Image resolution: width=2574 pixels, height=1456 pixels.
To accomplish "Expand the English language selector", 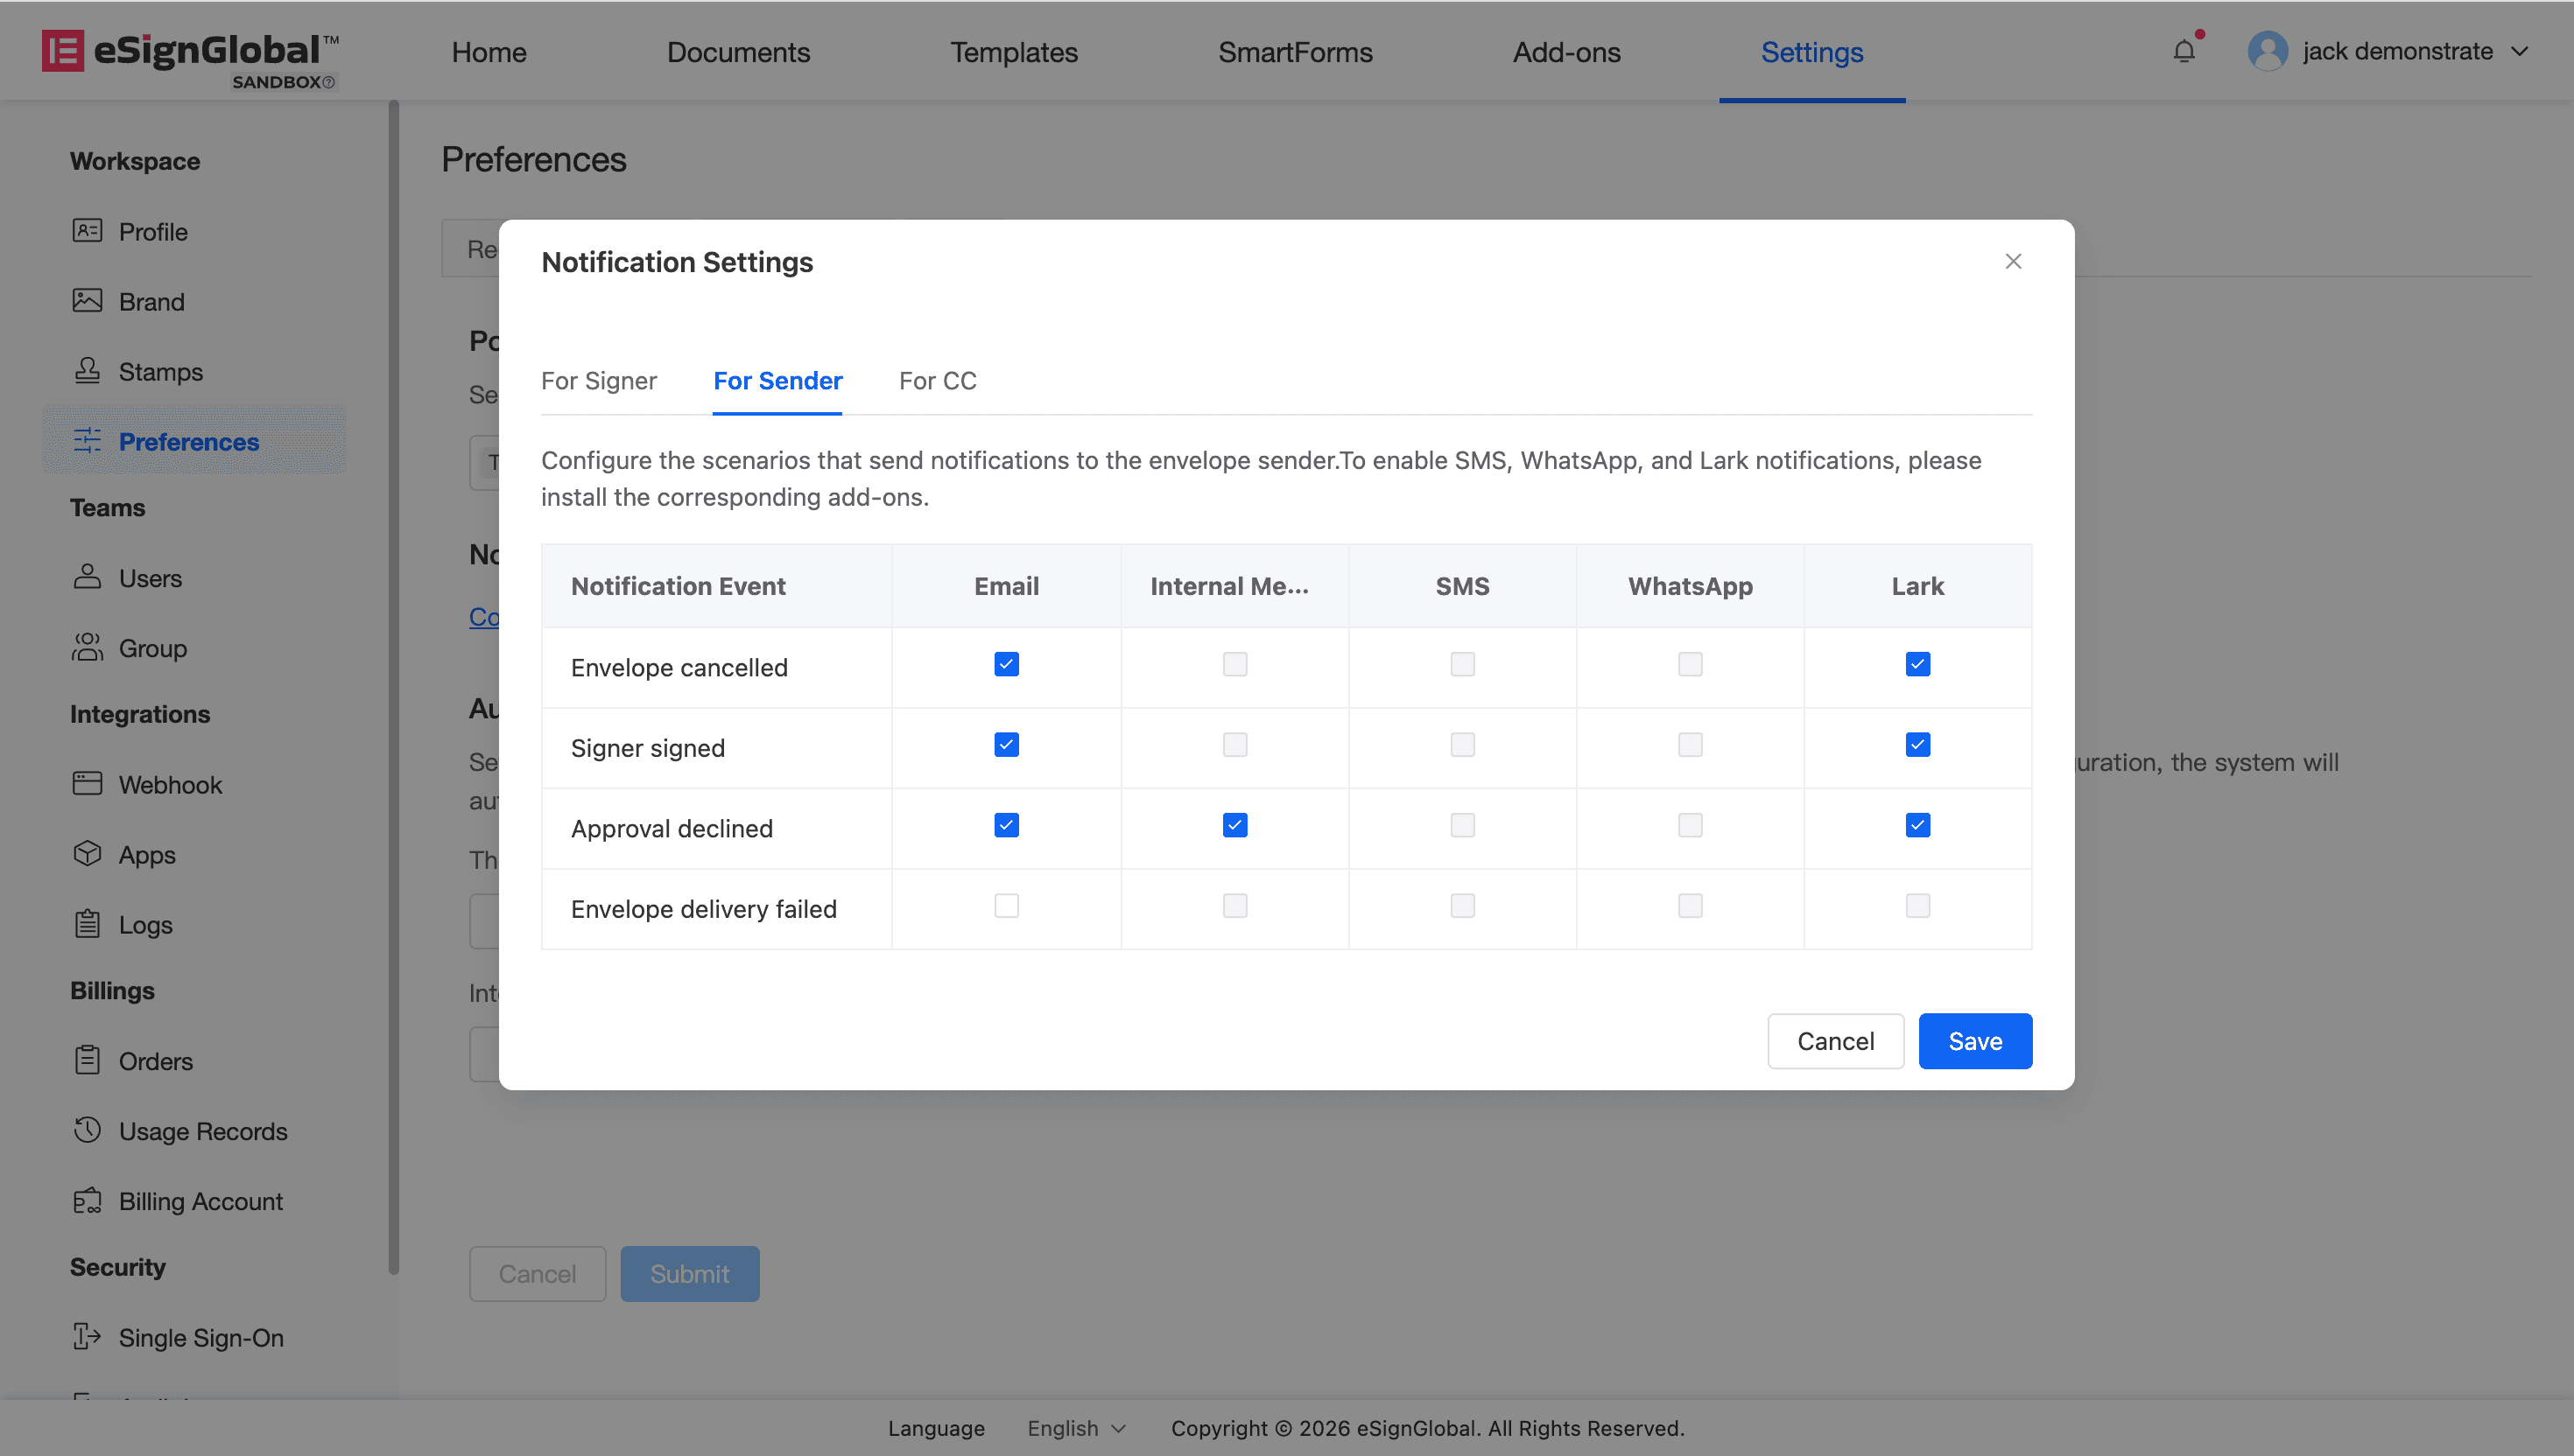I will [x=1076, y=1428].
